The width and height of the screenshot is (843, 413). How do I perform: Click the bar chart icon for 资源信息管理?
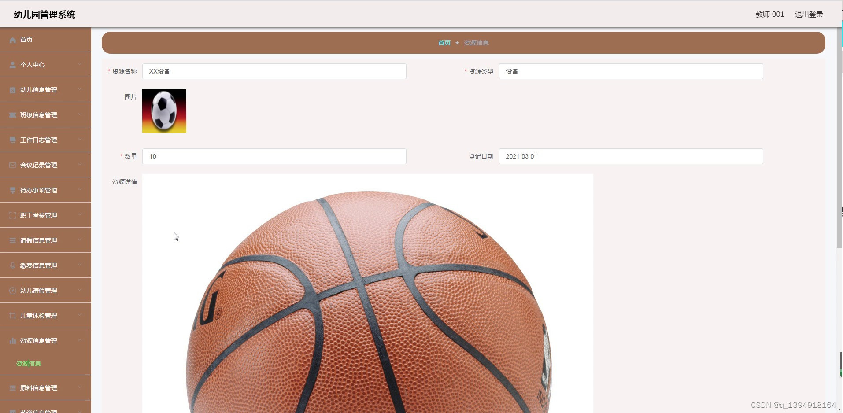[13, 341]
